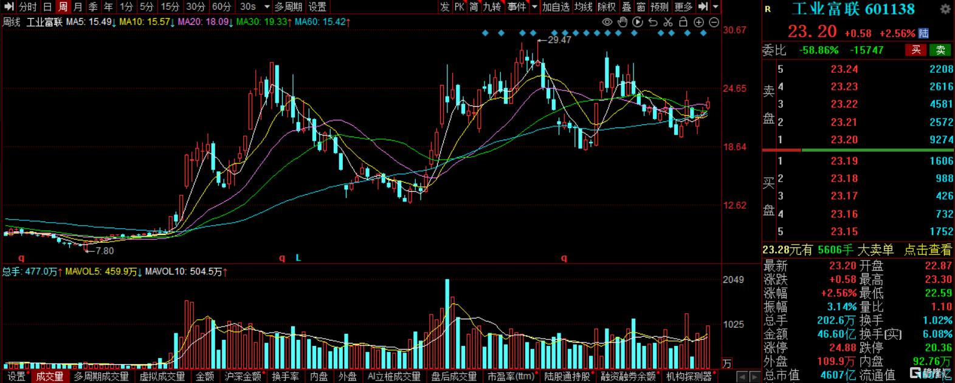The height and width of the screenshot is (383, 955).
Task: Select the 内盘 indicator tab
Action: click(x=319, y=376)
